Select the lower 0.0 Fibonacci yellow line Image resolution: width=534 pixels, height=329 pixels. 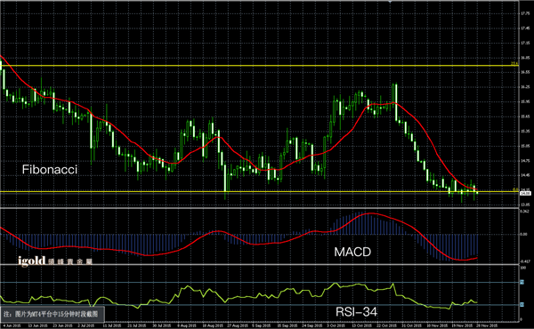click(259, 192)
